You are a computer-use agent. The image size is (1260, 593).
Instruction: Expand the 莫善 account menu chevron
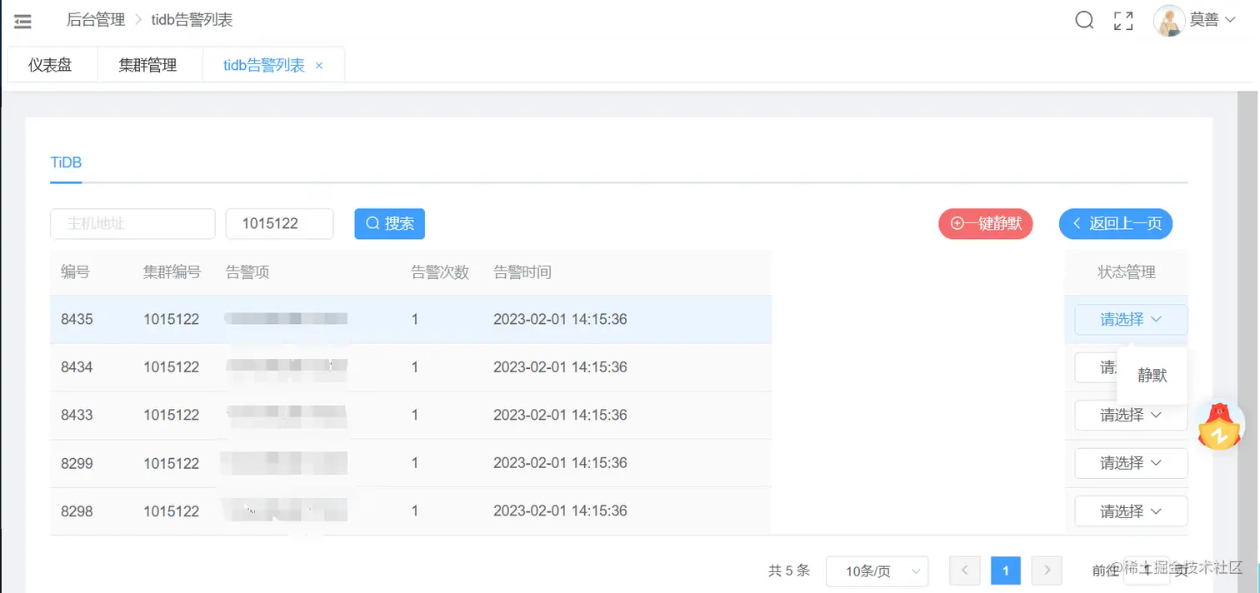pos(1232,20)
